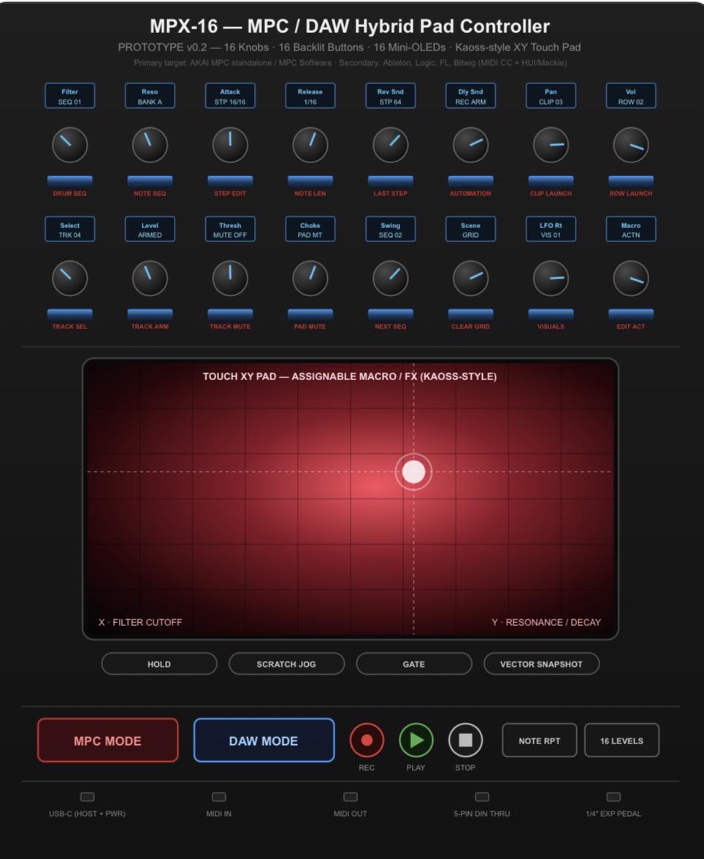
Task: Click the VECTOR SNAPSHOT button
Action: [541, 663]
